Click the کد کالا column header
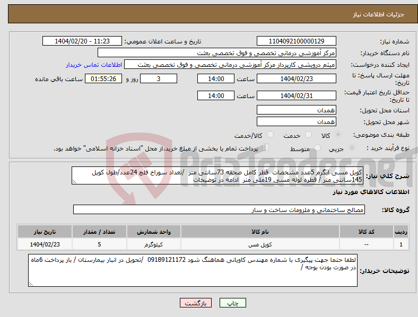Image resolution: width=418 pixels, height=317 pixels. pos(367,232)
